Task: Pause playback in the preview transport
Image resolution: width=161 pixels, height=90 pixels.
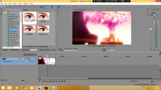Action: click(100, 46)
